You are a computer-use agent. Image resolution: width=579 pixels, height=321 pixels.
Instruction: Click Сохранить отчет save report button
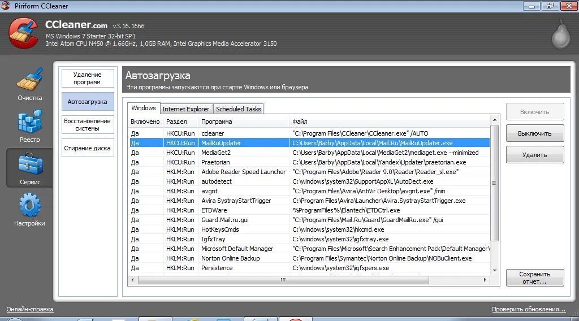(535, 278)
